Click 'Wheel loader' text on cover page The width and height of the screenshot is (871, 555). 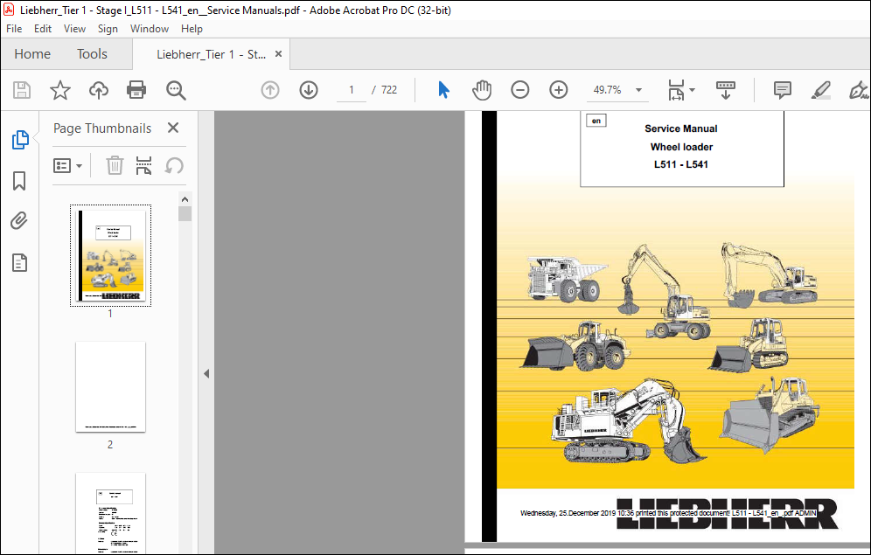pyautogui.click(x=681, y=147)
